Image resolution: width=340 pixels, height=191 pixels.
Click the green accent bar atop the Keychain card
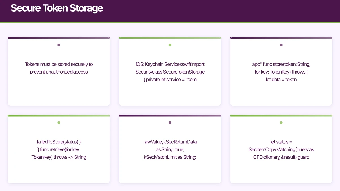[x=170, y=37]
